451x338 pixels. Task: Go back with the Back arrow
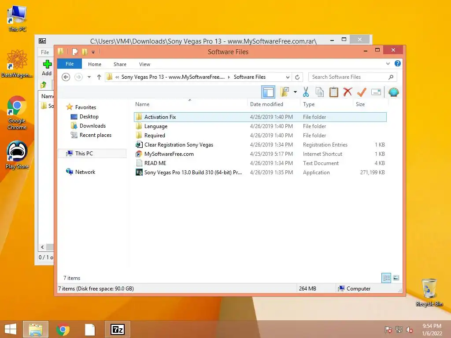(66, 77)
